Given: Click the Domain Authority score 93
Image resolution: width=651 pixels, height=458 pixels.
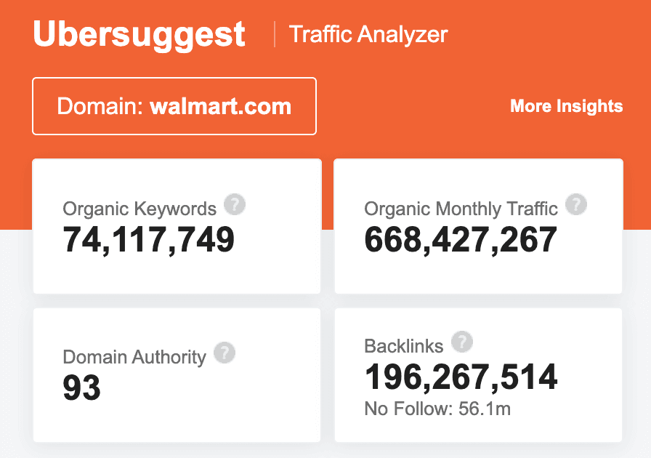Looking at the screenshot, I should coord(81,387).
